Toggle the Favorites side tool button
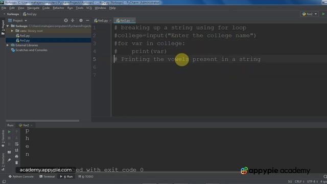Viewport: 327px width, 184px height. 3,139
